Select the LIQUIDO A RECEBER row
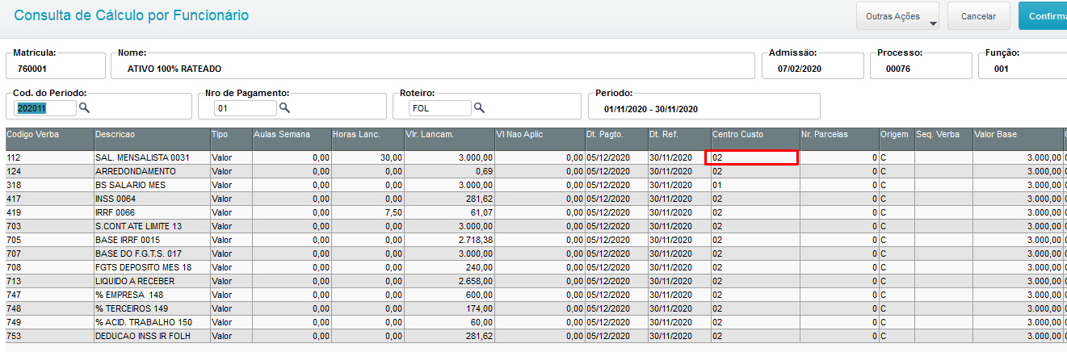 click(x=134, y=281)
